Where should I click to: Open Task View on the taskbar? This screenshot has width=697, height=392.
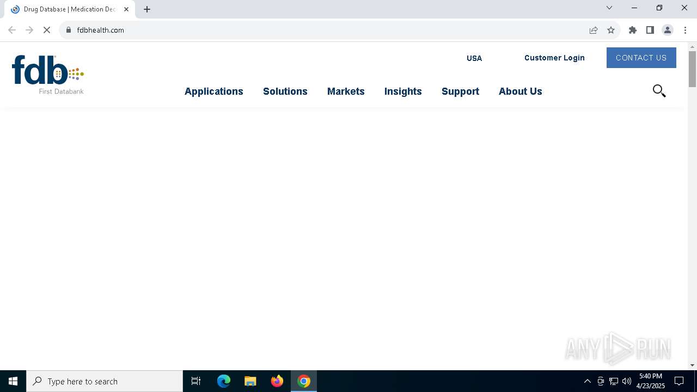pos(196,381)
